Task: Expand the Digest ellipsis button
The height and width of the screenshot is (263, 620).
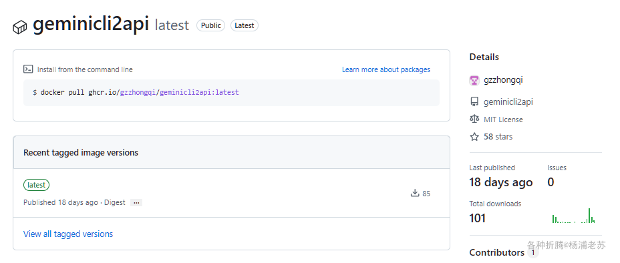Action: coord(136,202)
